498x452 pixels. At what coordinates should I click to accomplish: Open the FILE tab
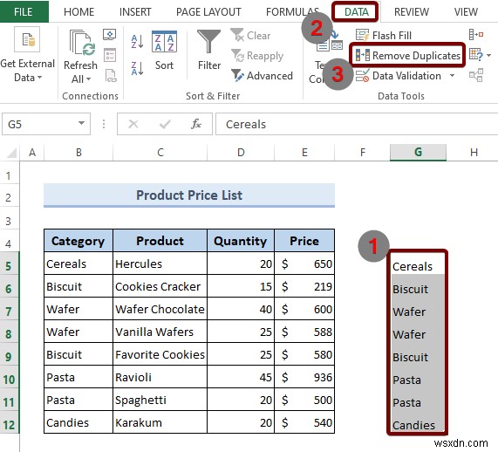pyautogui.click(x=24, y=11)
